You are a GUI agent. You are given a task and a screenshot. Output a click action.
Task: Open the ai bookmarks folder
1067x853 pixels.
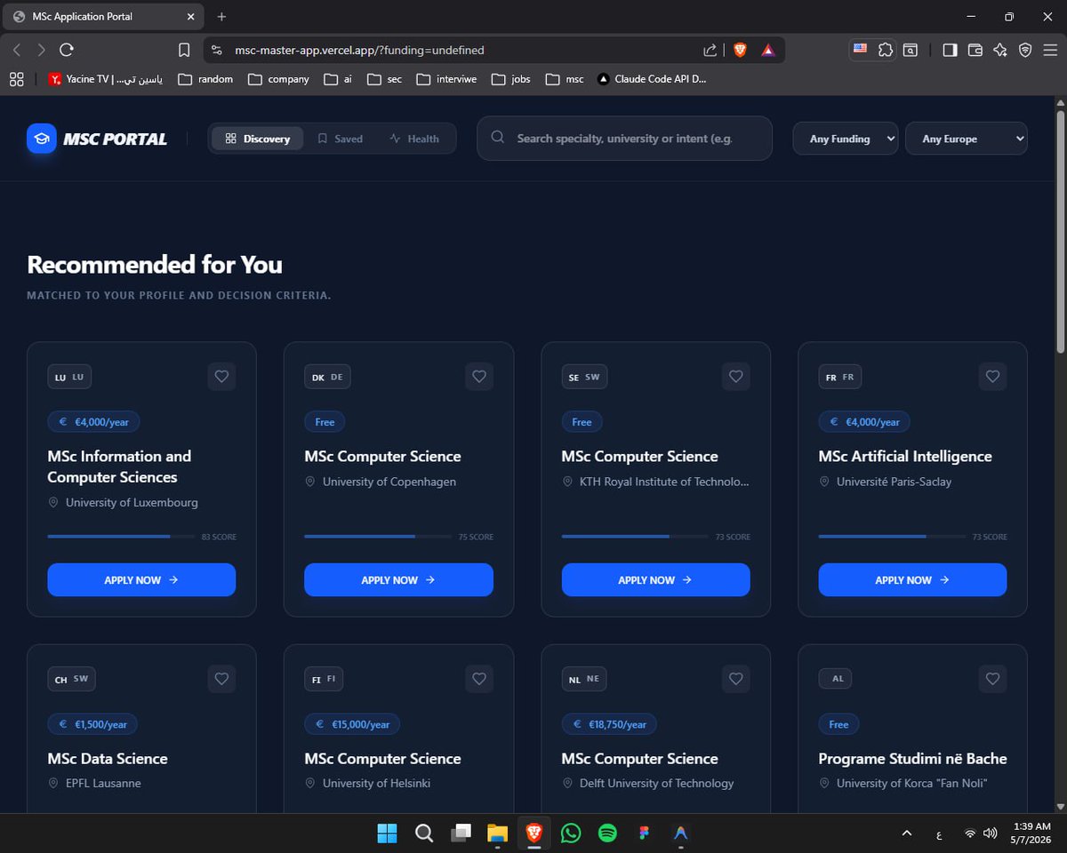coord(338,79)
